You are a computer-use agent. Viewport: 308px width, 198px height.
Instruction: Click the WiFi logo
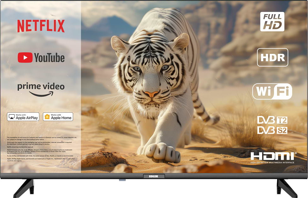tap(272, 92)
